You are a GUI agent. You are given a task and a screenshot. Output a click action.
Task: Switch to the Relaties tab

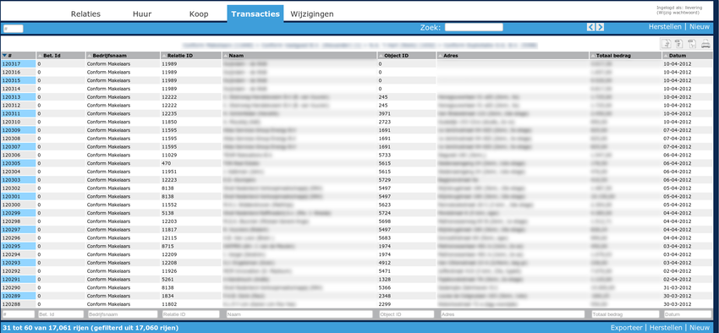85,14
